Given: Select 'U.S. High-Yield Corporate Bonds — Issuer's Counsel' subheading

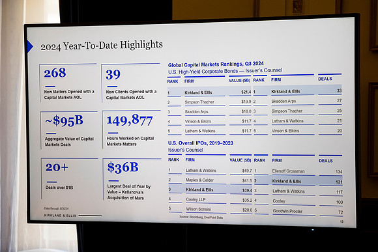Looking at the screenshot, I should pyautogui.click(x=225, y=71).
